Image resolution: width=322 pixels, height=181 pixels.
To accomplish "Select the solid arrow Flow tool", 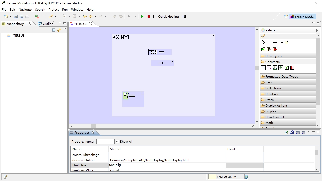I will 275,42.
